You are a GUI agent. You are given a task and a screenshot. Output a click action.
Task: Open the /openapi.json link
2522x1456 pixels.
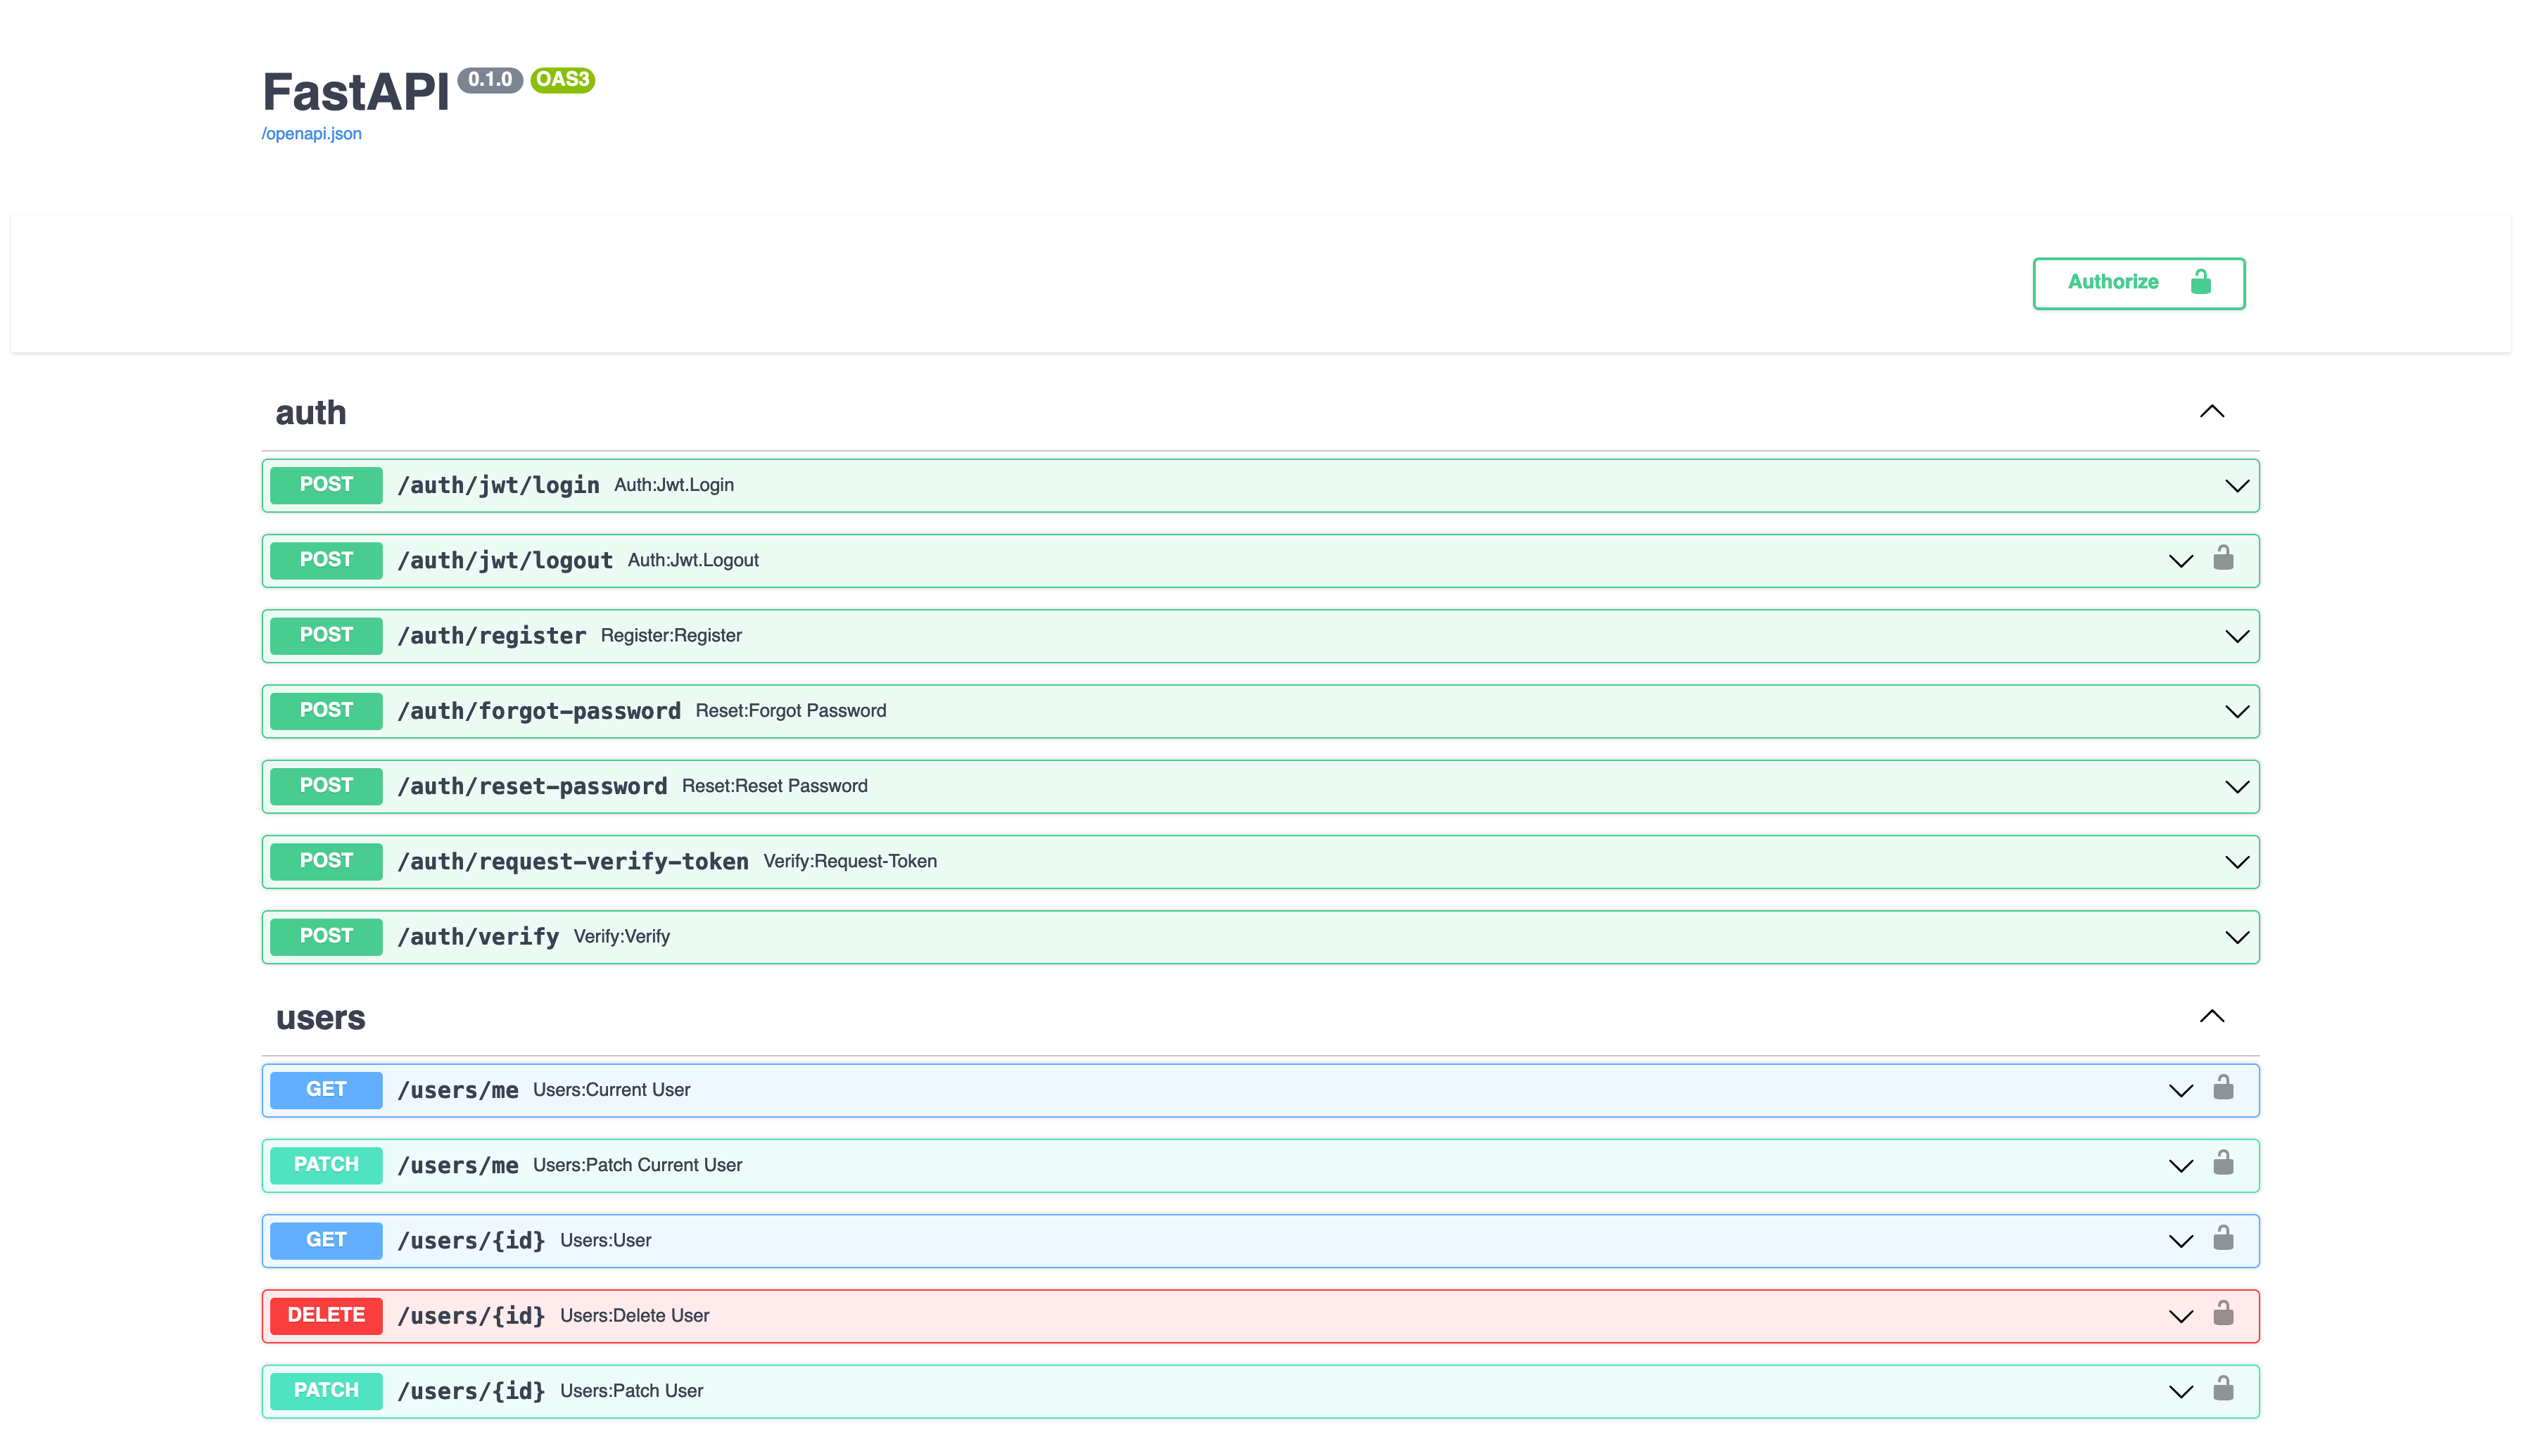click(311, 134)
